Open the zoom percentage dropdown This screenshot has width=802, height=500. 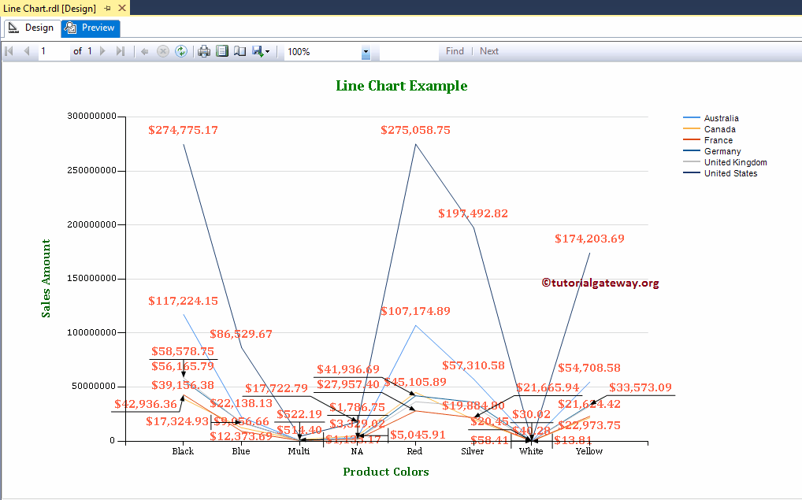tap(365, 51)
